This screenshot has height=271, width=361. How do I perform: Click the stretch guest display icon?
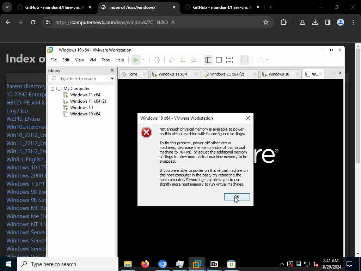[x=260, y=60]
